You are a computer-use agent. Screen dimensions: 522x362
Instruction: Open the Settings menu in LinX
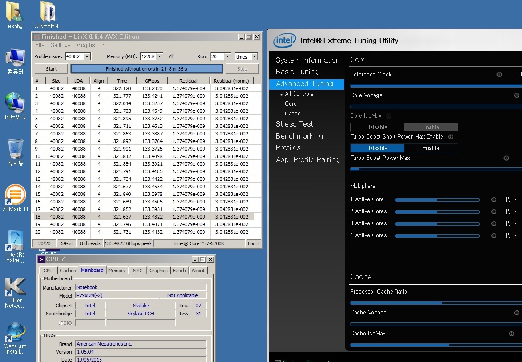click(60, 45)
